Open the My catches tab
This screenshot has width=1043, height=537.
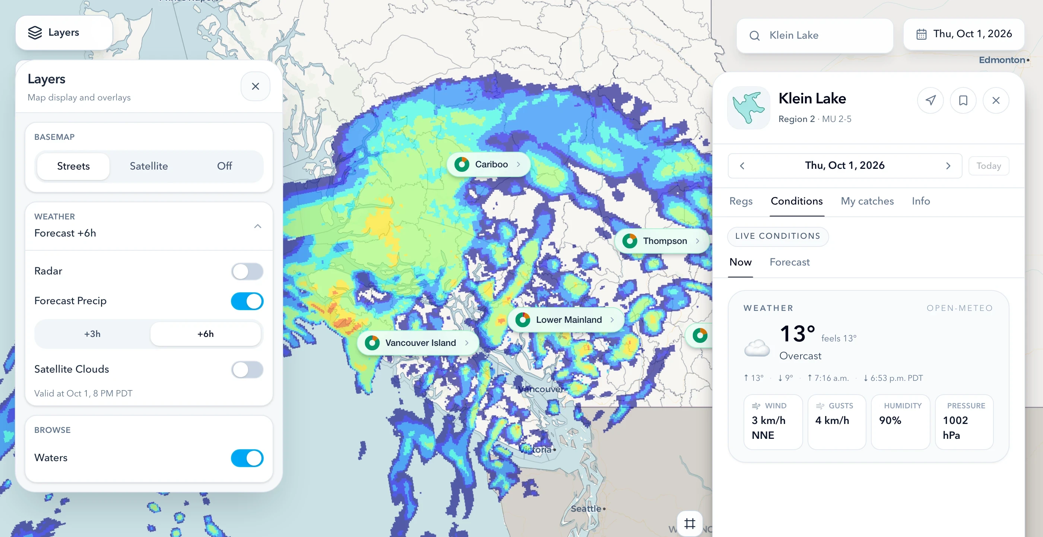pos(867,201)
